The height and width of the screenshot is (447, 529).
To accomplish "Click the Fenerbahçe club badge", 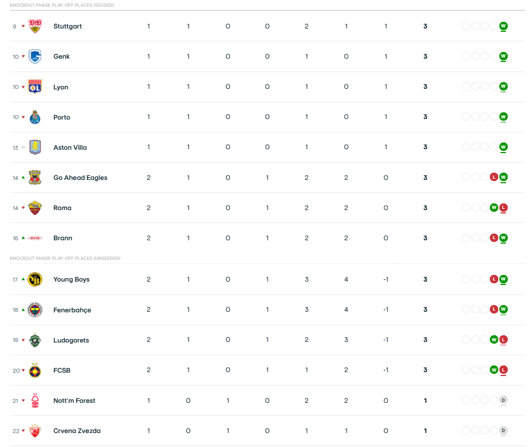I will pos(35,310).
